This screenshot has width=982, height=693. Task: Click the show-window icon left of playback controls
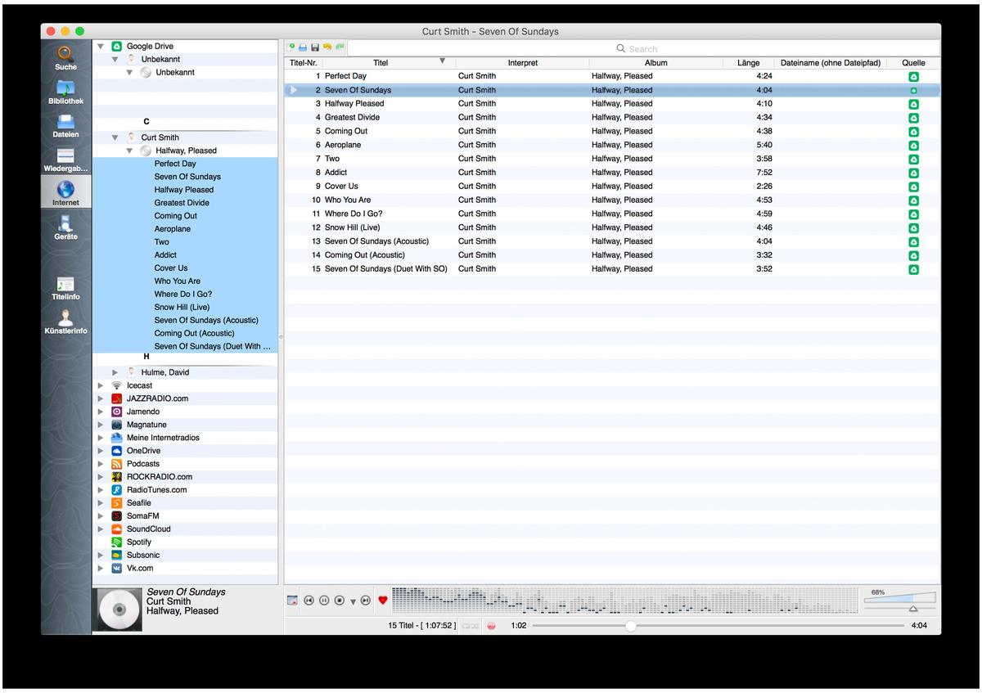[x=292, y=601]
